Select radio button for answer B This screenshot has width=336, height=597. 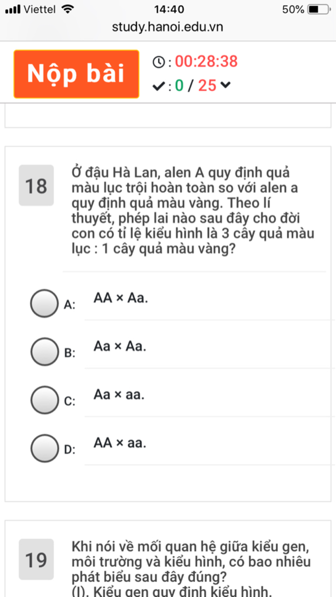click(44, 352)
